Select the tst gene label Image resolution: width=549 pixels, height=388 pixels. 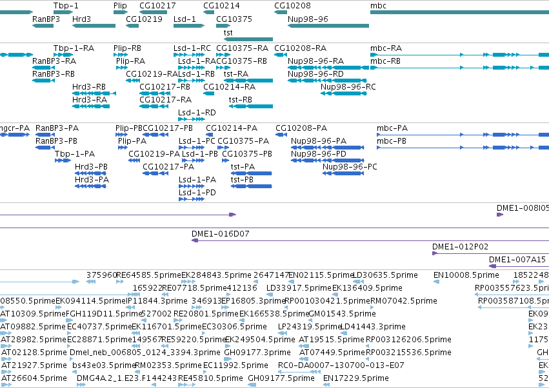(228, 32)
